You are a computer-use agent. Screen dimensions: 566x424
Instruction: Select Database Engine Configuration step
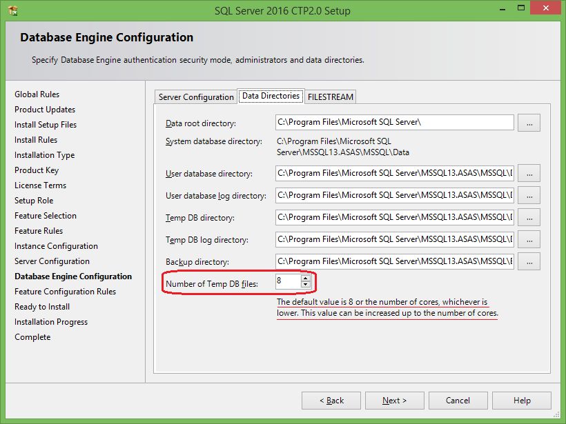click(x=73, y=276)
